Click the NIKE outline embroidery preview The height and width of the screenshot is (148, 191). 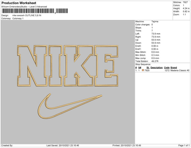[x=68, y=66]
